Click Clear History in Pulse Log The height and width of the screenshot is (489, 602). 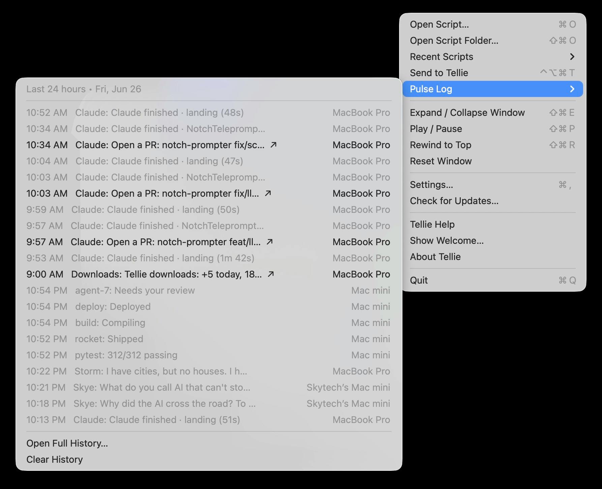pyautogui.click(x=209, y=459)
